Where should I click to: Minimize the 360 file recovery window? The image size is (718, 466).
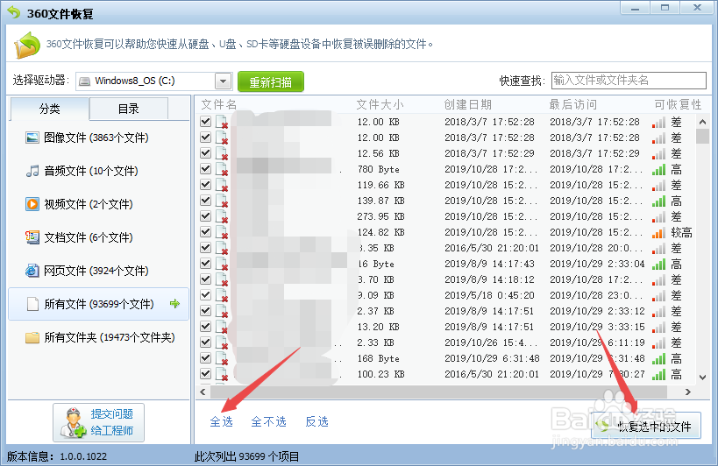[635, 8]
